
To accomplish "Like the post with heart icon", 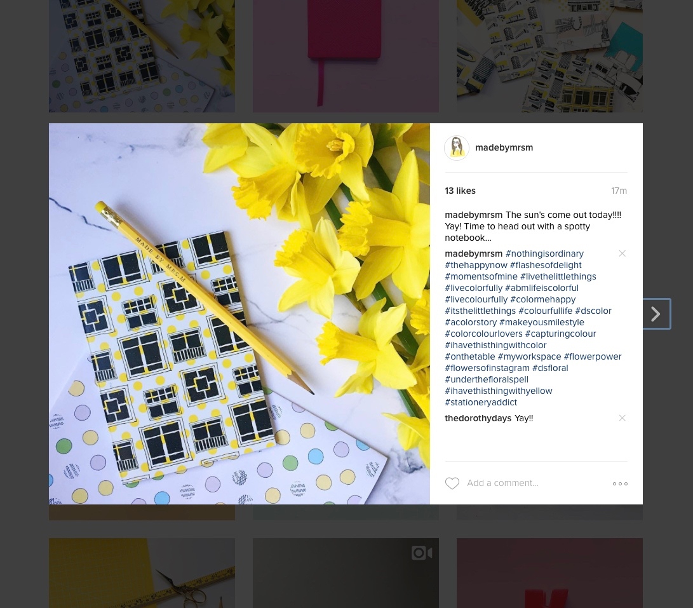I will coord(452,483).
